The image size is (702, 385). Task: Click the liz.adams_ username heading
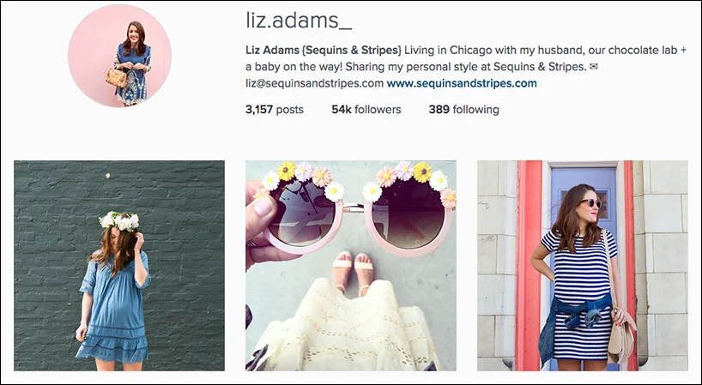[x=299, y=20]
